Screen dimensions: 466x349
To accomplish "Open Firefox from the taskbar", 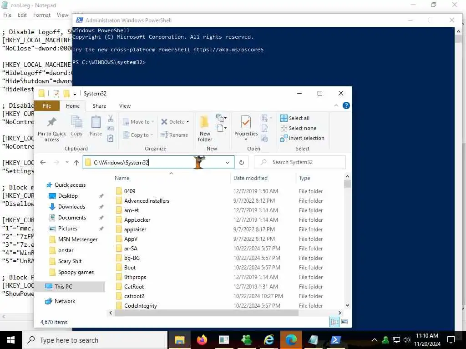I will (x=202, y=340).
